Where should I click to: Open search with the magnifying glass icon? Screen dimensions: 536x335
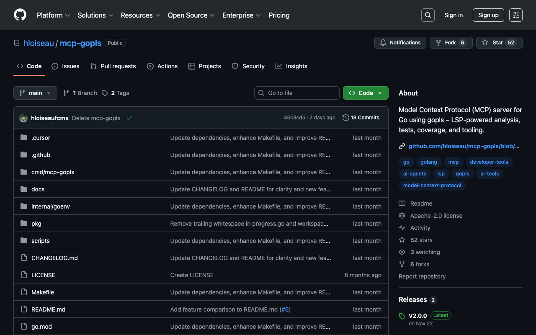428,15
